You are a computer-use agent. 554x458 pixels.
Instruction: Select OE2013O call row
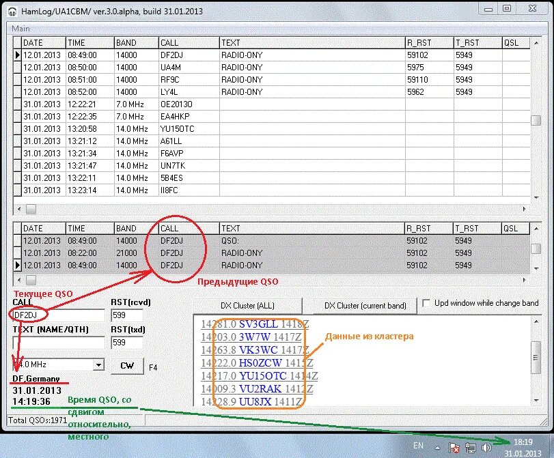[x=176, y=104]
